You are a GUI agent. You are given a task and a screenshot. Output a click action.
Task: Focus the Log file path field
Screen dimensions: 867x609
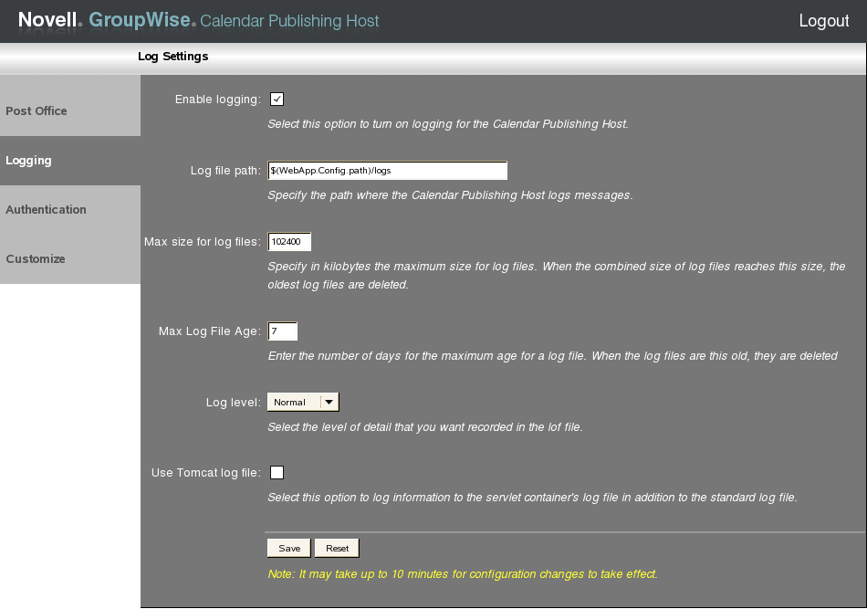(x=387, y=171)
